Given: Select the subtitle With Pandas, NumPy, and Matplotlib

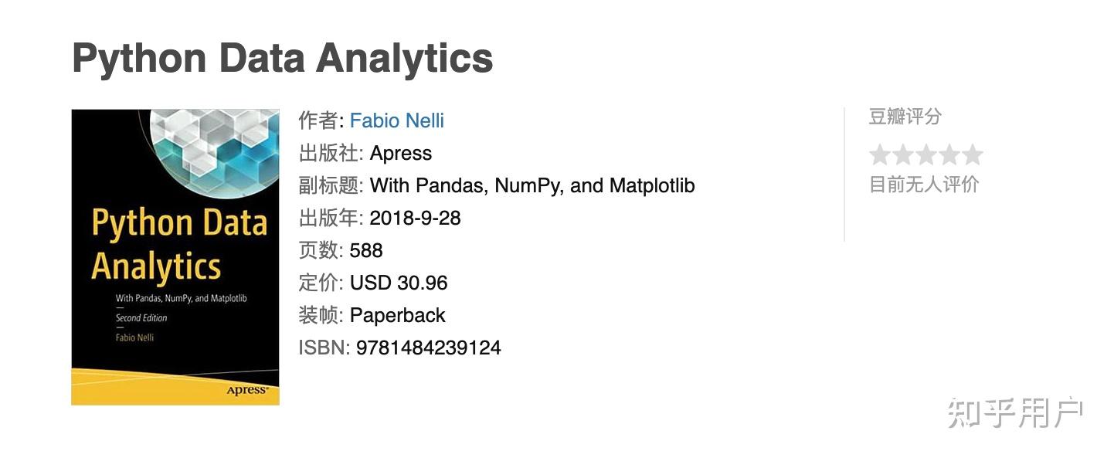Looking at the screenshot, I should [x=532, y=185].
